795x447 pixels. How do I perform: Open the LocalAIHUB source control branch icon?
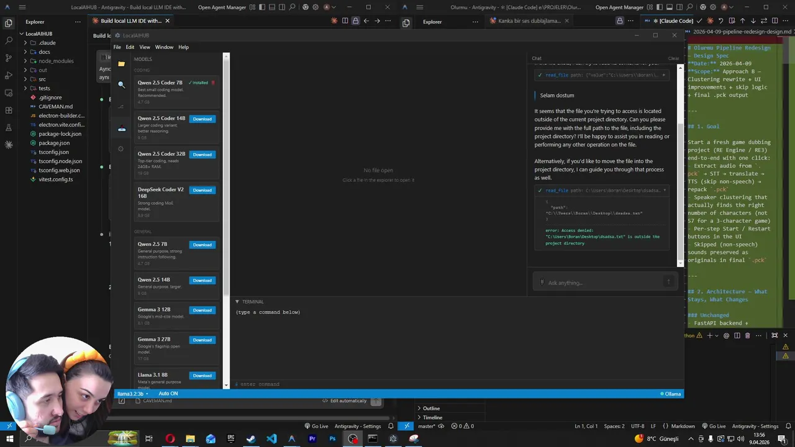click(121, 106)
